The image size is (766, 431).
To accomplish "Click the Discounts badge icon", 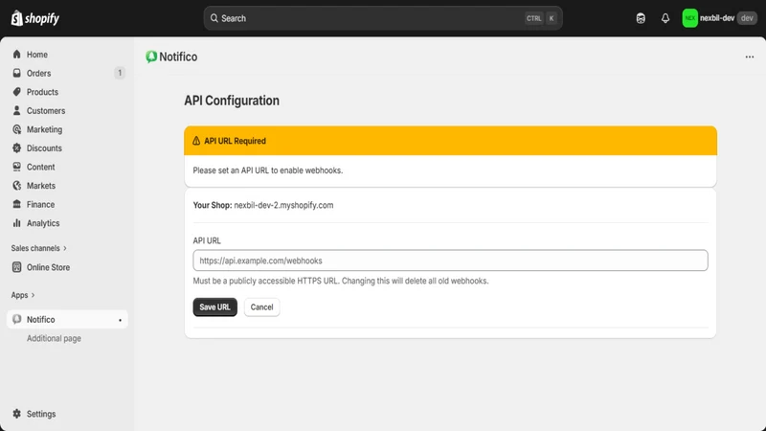I will 17,148.
